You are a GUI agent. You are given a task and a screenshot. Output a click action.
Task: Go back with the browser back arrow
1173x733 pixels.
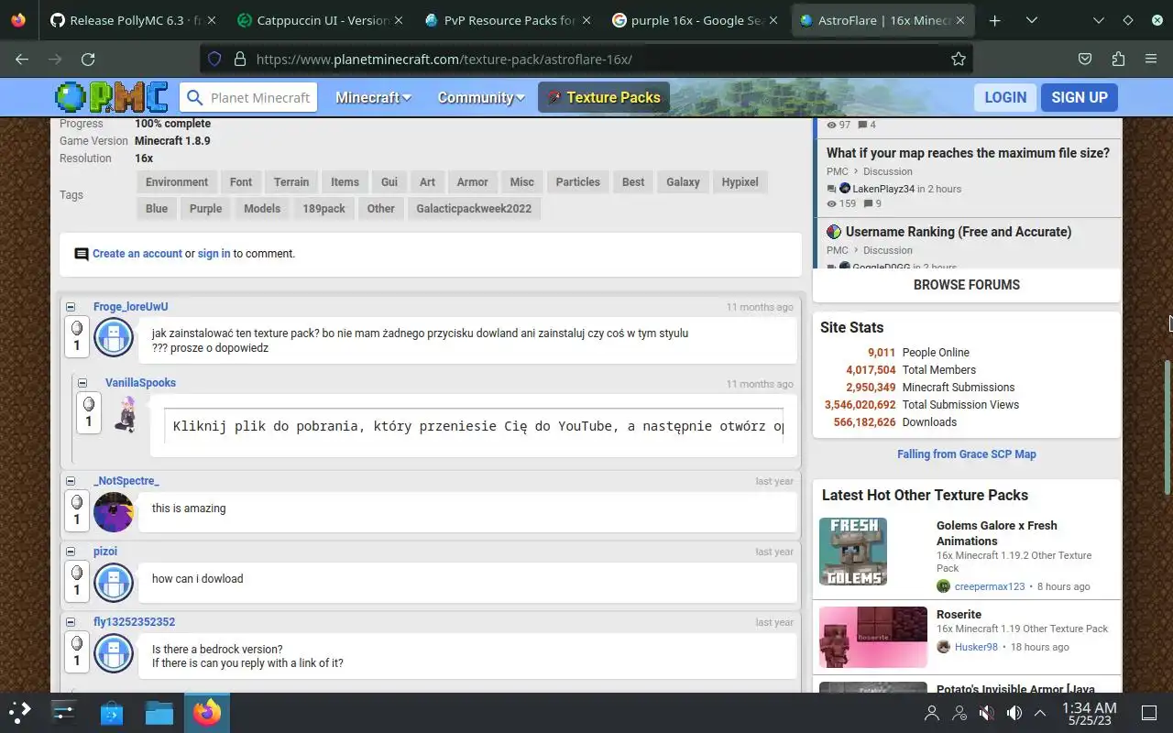coord(22,59)
